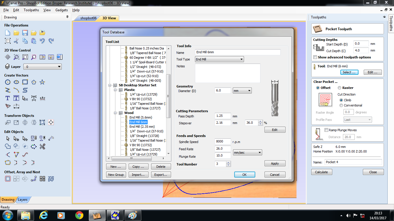
Task: Click the Create New File icon
Action: [x=8, y=33]
